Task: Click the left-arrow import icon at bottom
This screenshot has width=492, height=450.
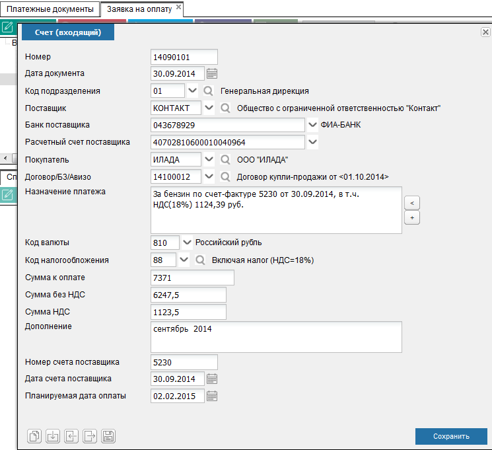Action: (x=71, y=436)
